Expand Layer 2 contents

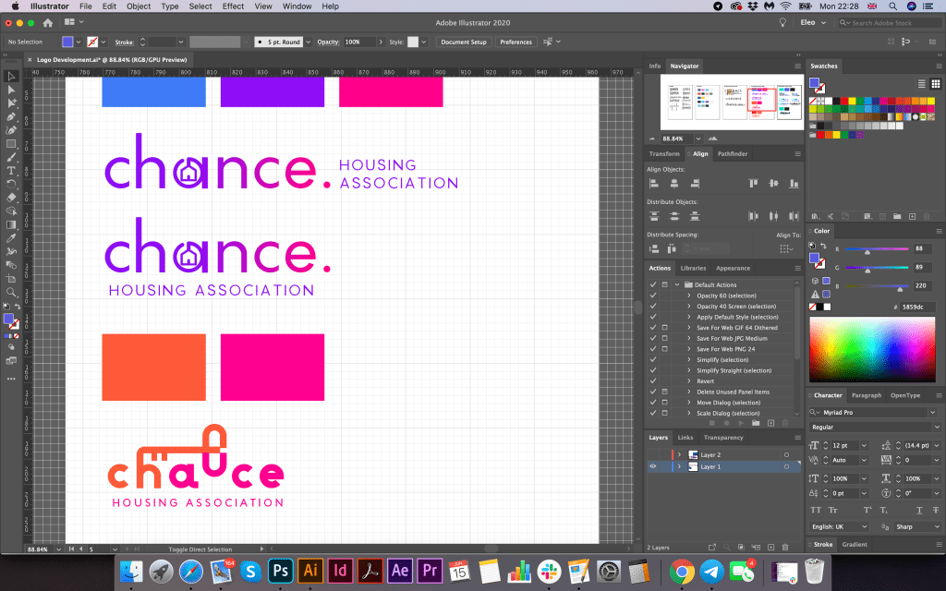pyautogui.click(x=679, y=455)
